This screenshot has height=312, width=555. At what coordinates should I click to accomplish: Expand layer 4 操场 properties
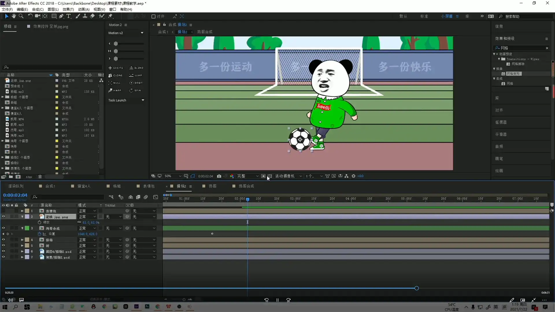(x=22, y=240)
